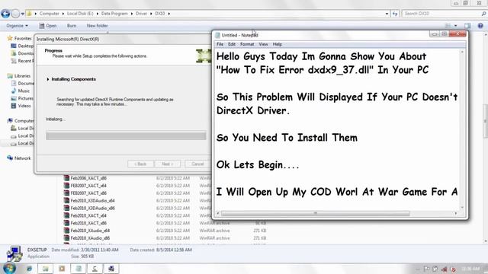
Task: Open Notepad View menu
Action: point(263,44)
